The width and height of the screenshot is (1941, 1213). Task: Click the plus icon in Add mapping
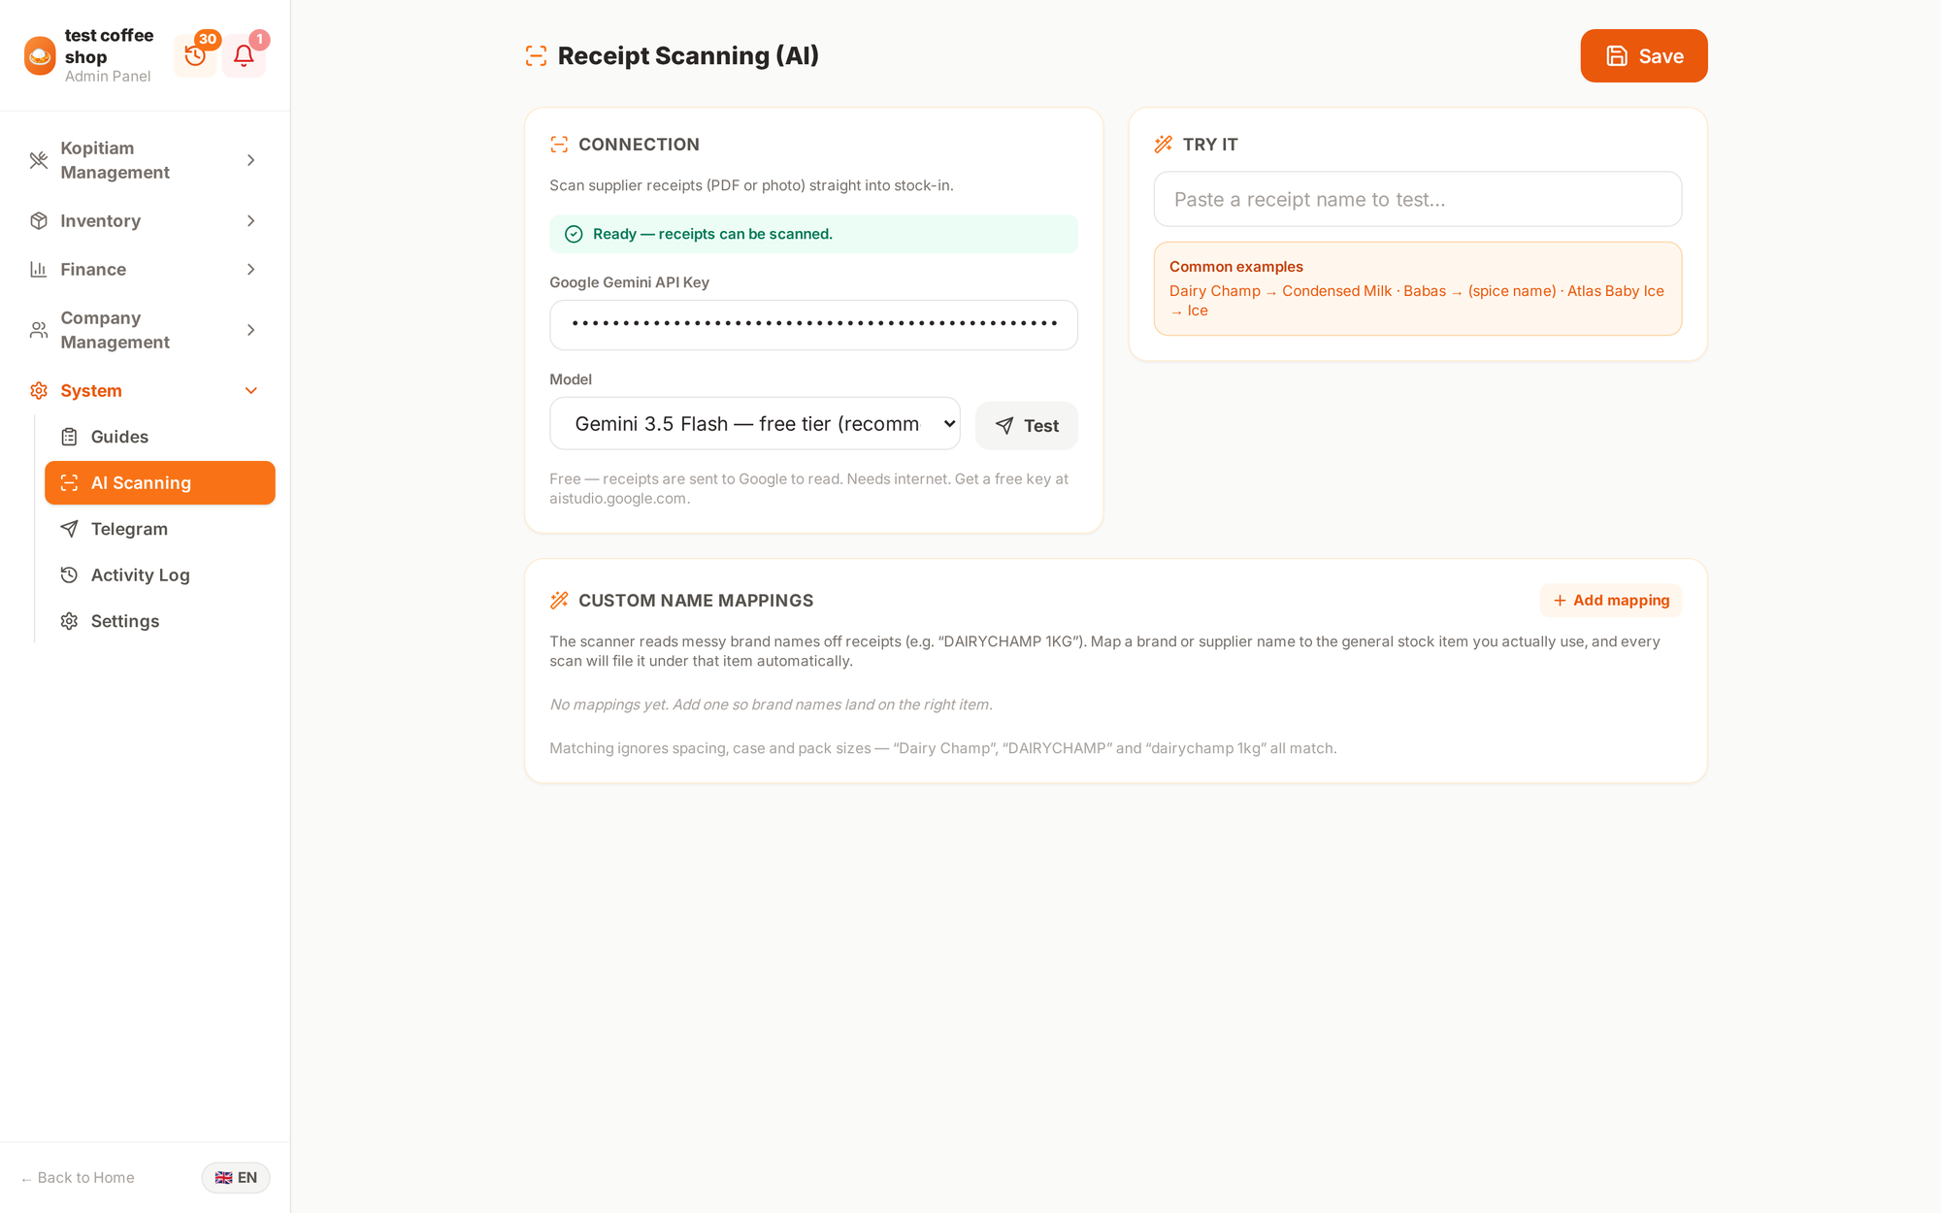[1560, 601]
